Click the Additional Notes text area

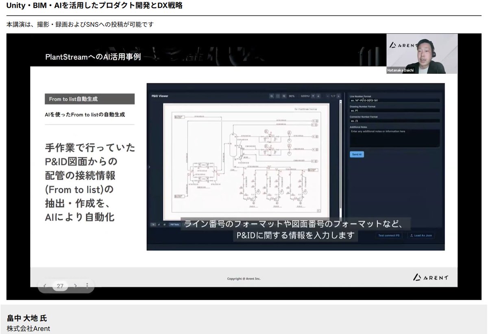point(394,138)
